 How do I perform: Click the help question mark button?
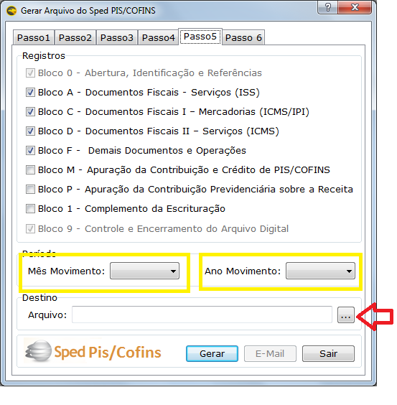click(327, 7)
